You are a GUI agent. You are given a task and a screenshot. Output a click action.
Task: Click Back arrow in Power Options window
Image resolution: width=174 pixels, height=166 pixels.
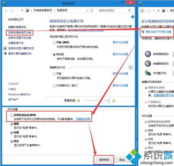(6, 11)
